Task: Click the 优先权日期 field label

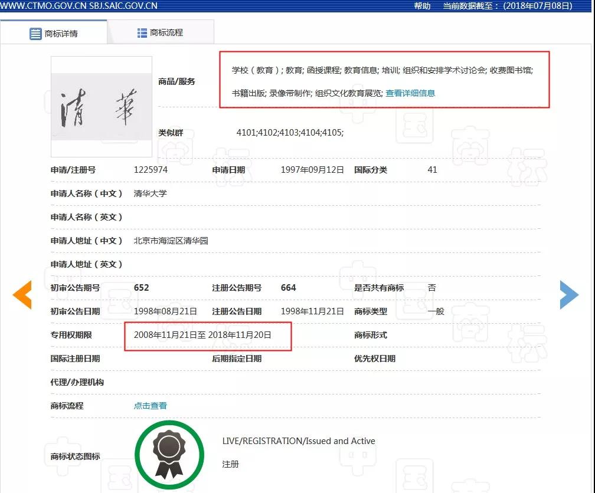Action: [x=375, y=359]
